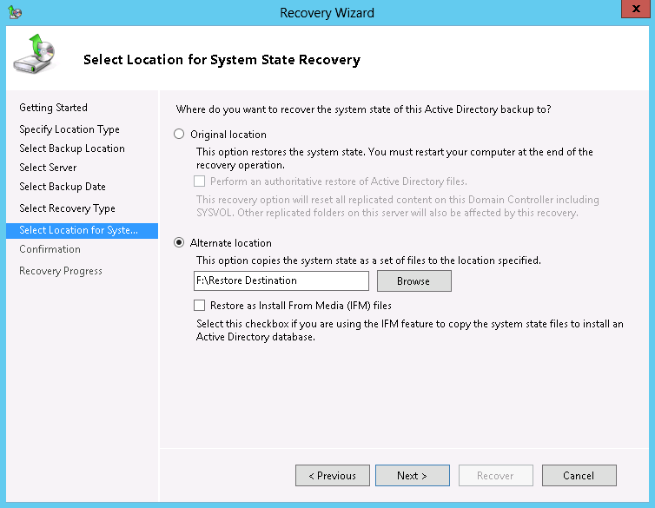655x508 pixels.
Task: Choose the Alternate location option
Action: (180, 243)
